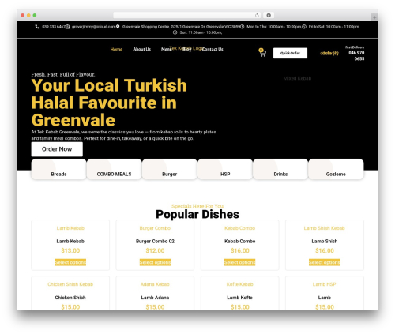
Task: Click the yellow Lamb Kebab title link
Action: (x=70, y=228)
